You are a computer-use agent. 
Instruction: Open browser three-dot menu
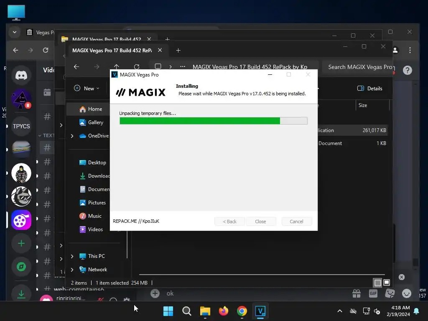pos(410,50)
